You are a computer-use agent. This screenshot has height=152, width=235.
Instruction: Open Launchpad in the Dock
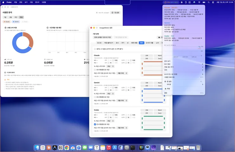(x=43, y=148)
